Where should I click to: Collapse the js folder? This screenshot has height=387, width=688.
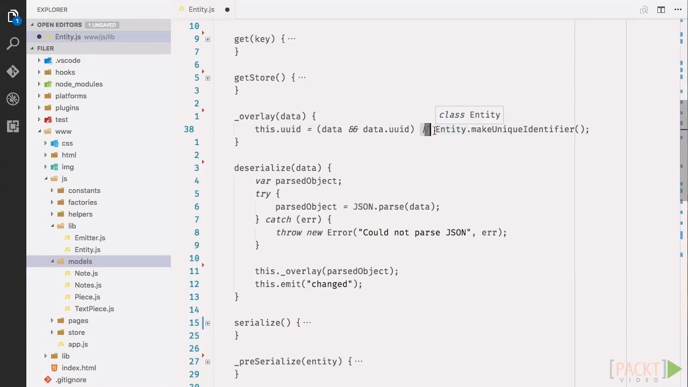(64, 178)
